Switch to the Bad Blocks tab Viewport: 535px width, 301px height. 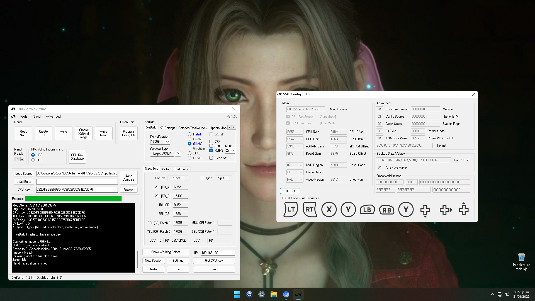coord(182,169)
